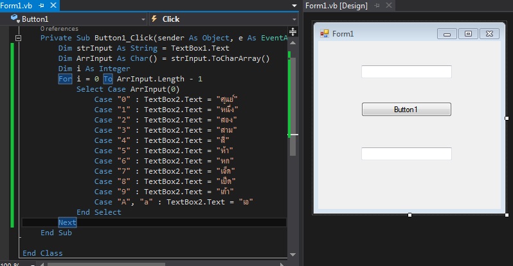Open the document tabs overflow dropdown
This screenshot has height=266, width=513.
click(294, 6)
